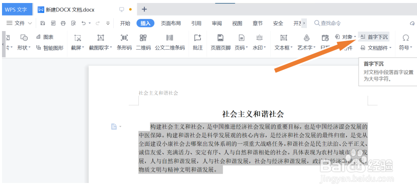Click the 条形码 barcode icon
The width and height of the screenshot is (417, 193).
124,38
